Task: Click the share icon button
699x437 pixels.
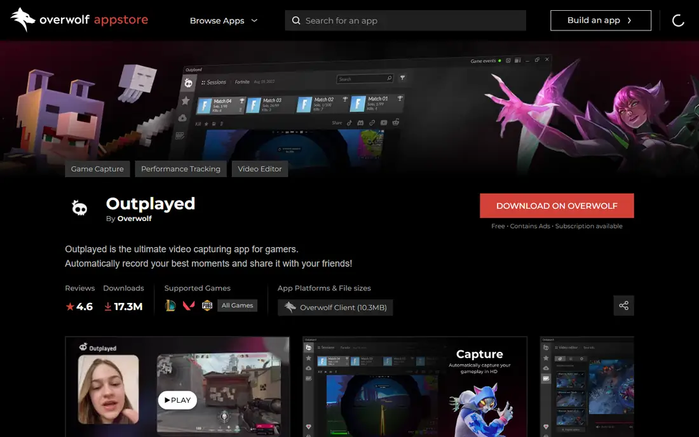Action: pos(623,306)
